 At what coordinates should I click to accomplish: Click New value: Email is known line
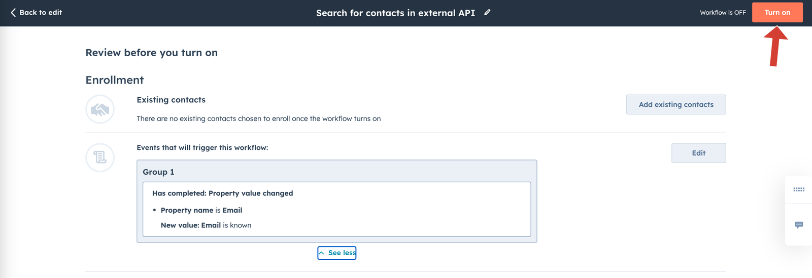click(206, 225)
